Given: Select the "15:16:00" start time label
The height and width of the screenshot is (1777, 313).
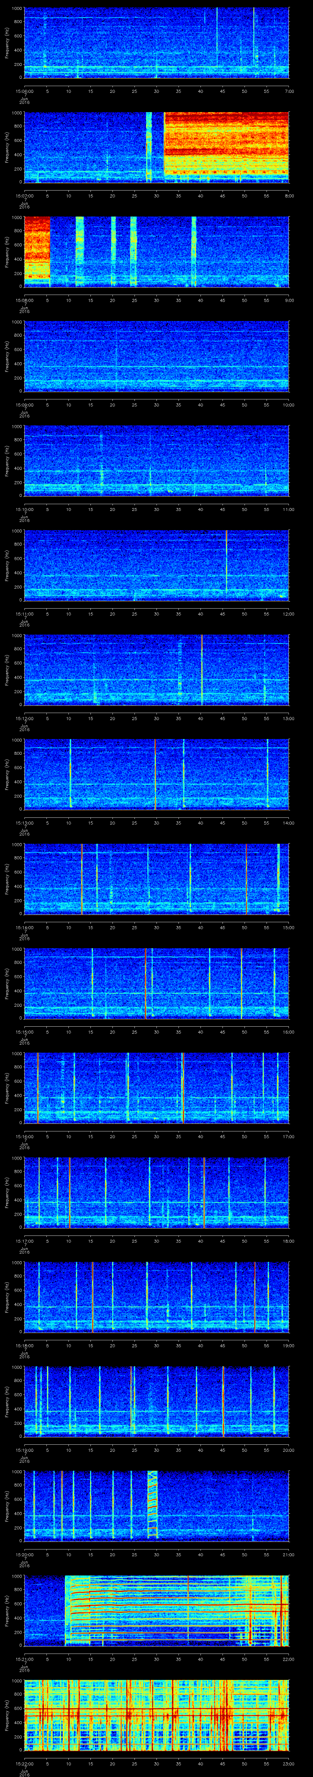Looking at the screenshot, I should [x=25, y=1136].
